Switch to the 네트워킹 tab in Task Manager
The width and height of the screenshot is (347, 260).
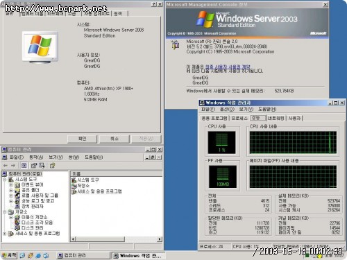pyautogui.click(x=276, y=119)
